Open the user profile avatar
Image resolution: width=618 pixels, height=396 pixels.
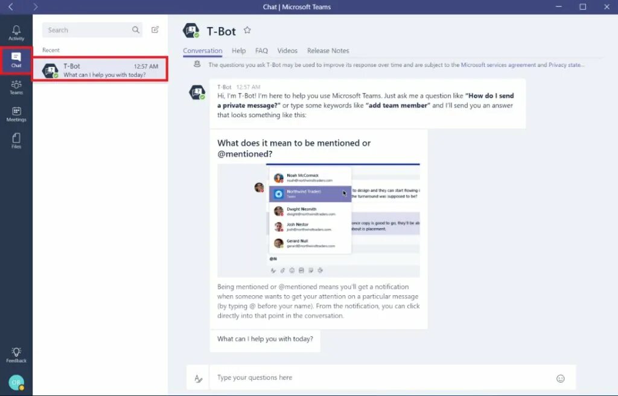tap(16, 382)
